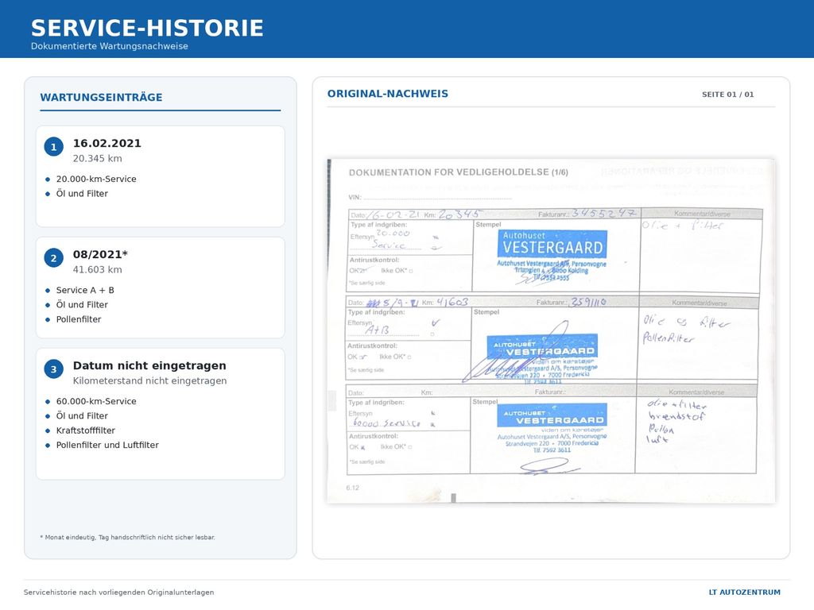Screen dimensions: 814x610
Task: Click the signature below the third stamp
Action: [x=548, y=467]
